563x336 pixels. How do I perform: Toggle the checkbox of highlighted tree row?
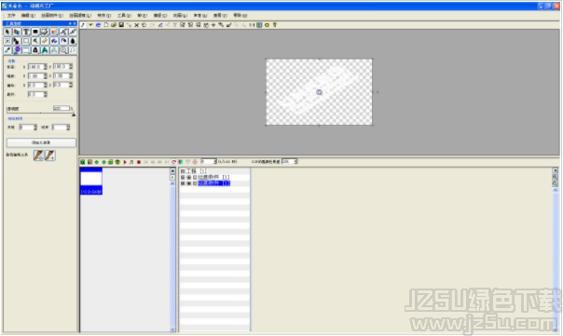(x=195, y=183)
